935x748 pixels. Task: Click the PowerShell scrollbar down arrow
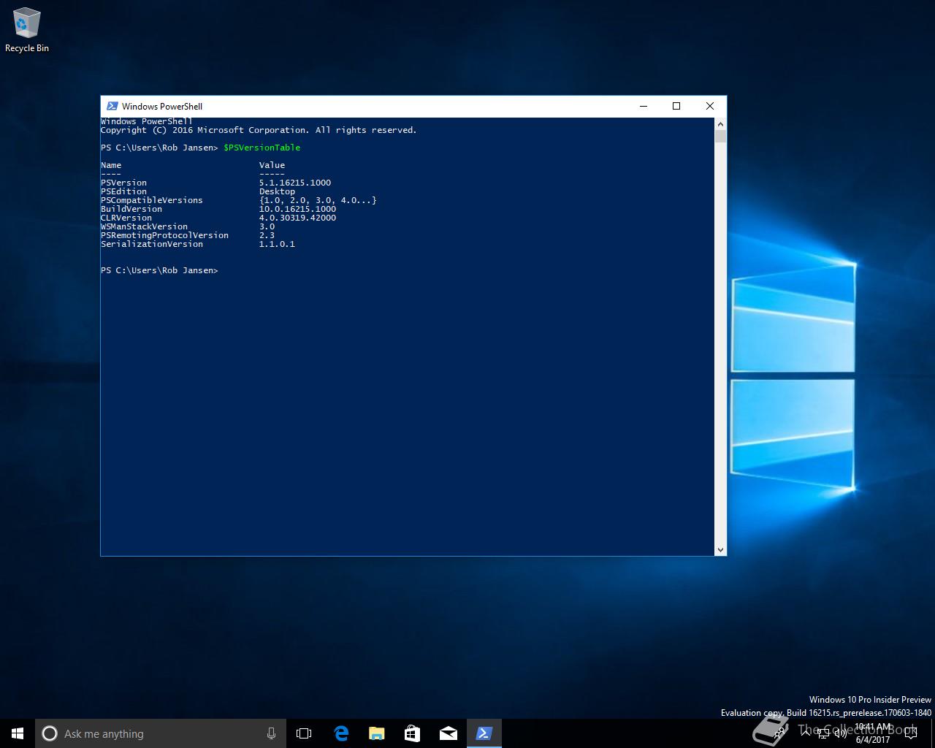point(720,550)
